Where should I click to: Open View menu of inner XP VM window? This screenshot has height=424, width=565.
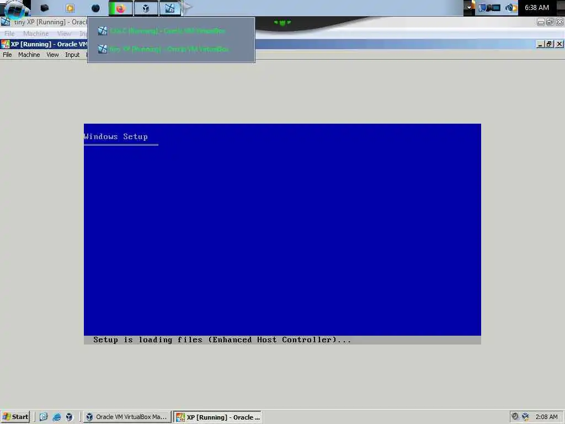[52, 55]
